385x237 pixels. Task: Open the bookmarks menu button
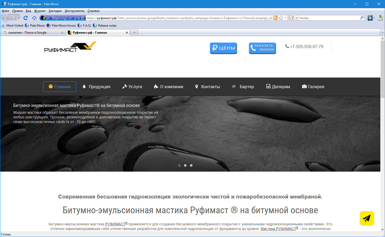[x=370, y=18]
